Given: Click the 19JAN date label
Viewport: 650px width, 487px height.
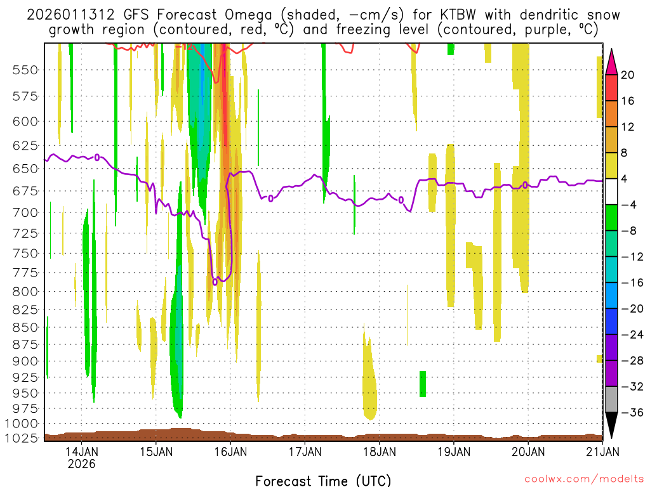Looking at the screenshot, I should coord(454,451).
